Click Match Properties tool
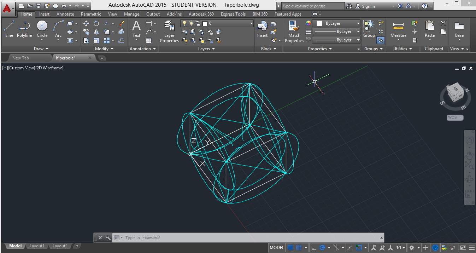The image size is (476, 253). (294, 31)
